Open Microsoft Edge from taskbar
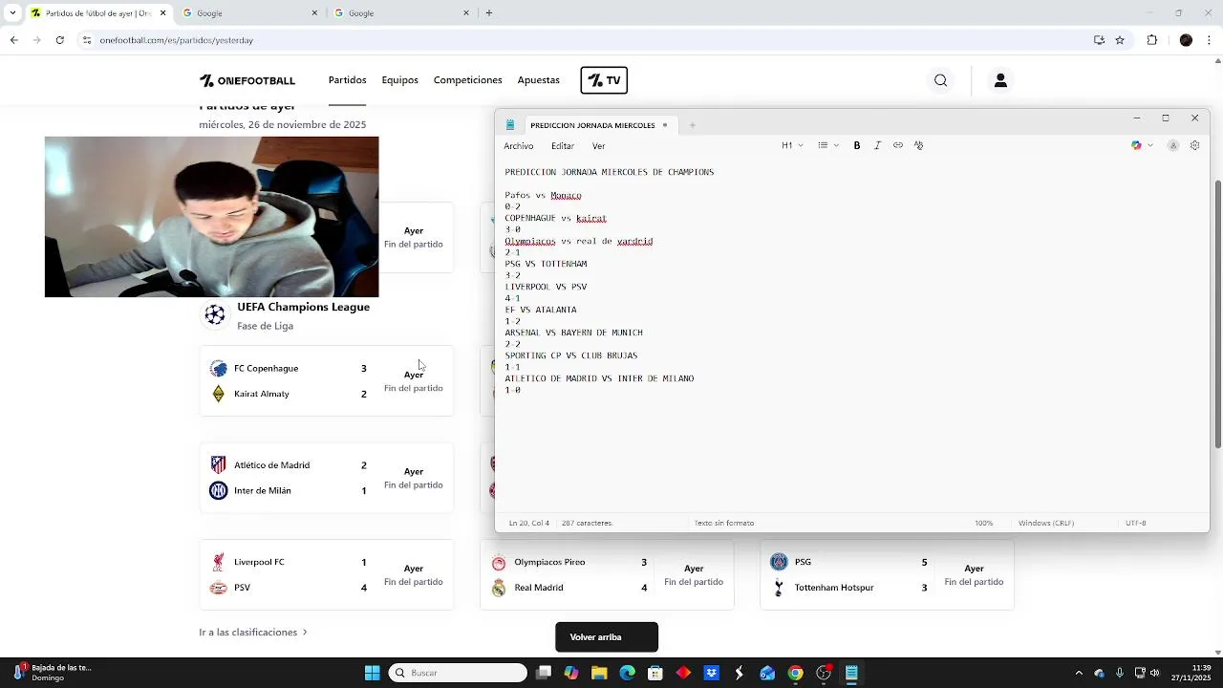Image resolution: width=1223 pixels, height=688 pixels. (x=627, y=673)
